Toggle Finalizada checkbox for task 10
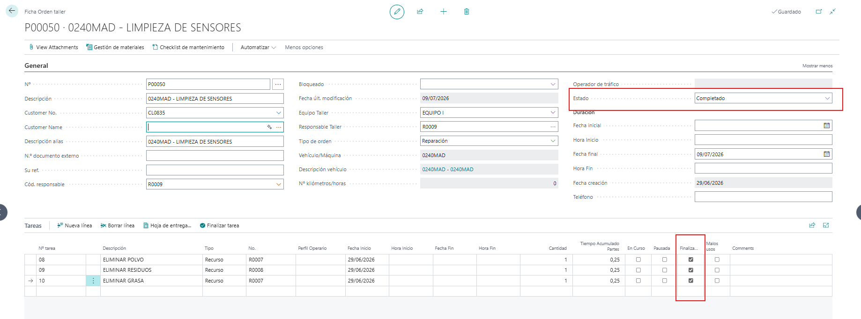 pyautogui.click(x=690, y=281)
